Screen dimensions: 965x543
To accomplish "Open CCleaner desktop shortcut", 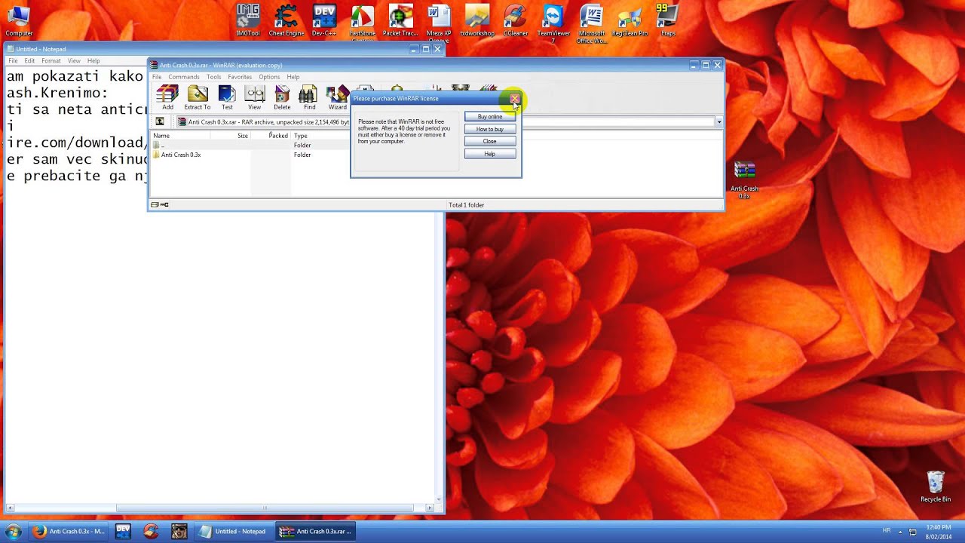I will pyautogui.click(x=516, y=20).
